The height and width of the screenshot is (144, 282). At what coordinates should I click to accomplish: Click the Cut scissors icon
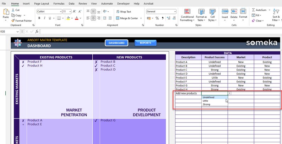[x=13, y=10]
